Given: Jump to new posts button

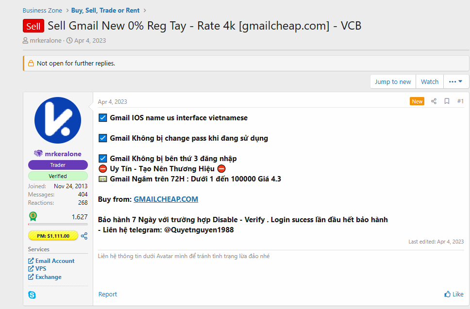Looking at the screenshot, I should pos(393,81).
